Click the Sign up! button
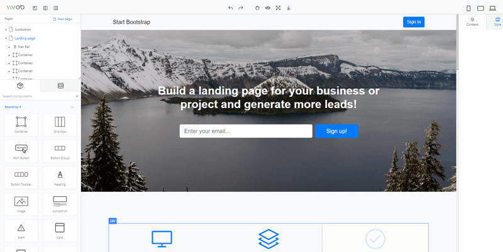The height and width of the screenshot is (252, 503). (336, 131)
